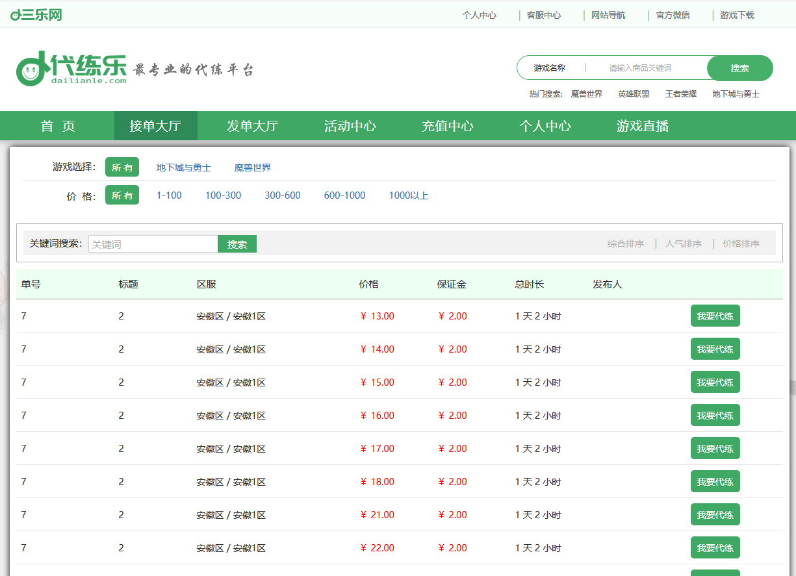Open the 接单大厅 navigation tab
Screen dimensions: 796x576
pyautogui.click(x=155, y=126)
